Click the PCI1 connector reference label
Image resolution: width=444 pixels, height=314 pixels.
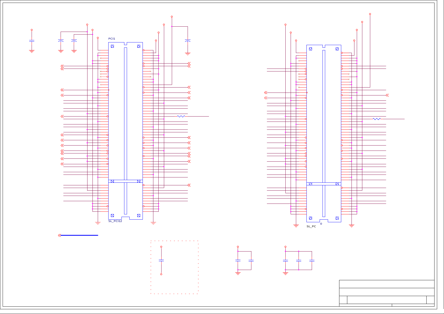tap(112, 39)
